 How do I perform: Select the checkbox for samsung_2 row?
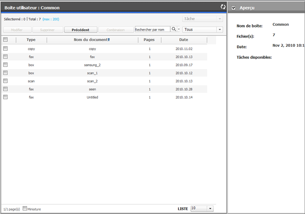(x=5, y=65)
